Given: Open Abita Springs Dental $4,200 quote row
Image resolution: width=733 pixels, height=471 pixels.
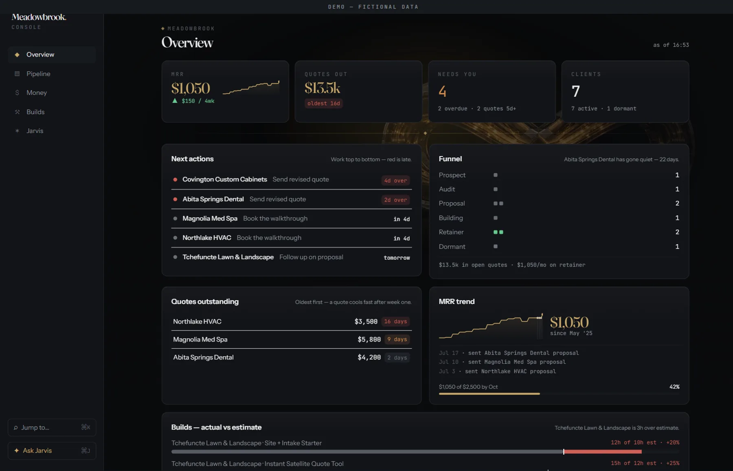Looking at the screenshot, I should click(x=292, y=357).
